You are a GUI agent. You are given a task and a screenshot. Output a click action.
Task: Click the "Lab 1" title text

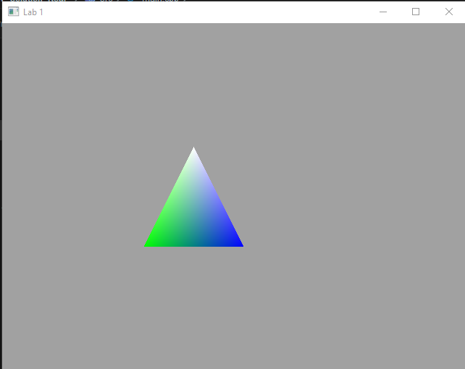[x=33, y=12]
